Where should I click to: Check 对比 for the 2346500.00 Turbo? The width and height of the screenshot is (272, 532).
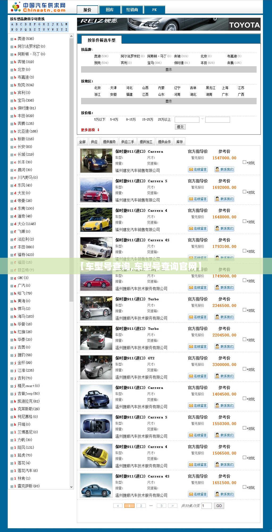pyautogui.click(x=244, y=310)
